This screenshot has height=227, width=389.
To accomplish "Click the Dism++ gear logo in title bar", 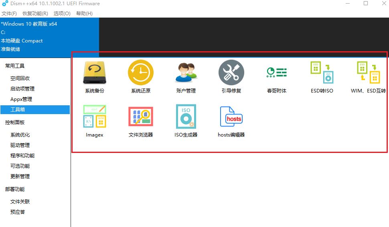I will click(x=5, y=4).
